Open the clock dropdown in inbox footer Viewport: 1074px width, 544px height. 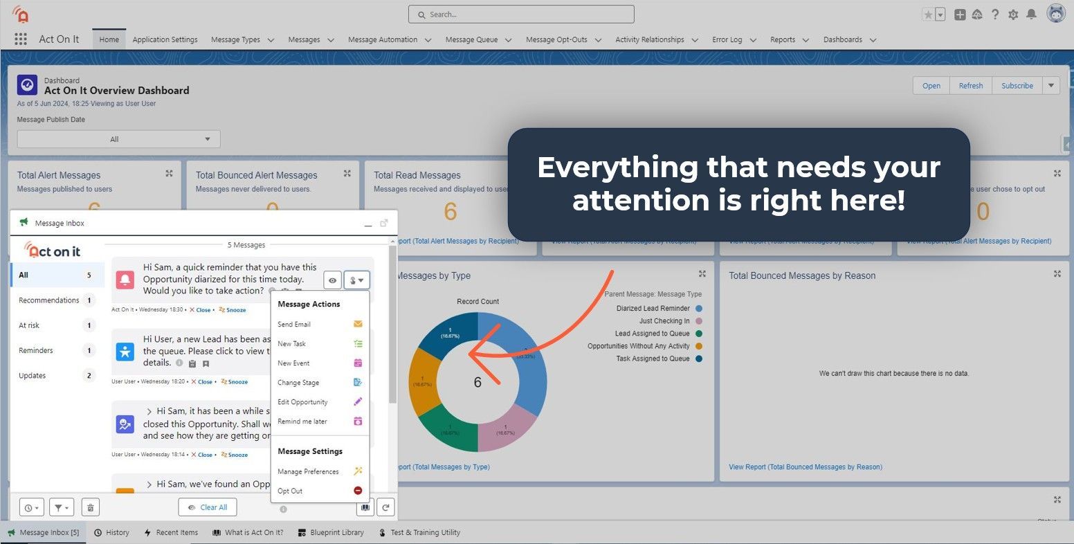32,507
